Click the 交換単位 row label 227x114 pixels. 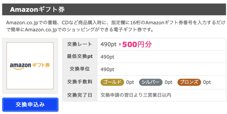point(80,69)
